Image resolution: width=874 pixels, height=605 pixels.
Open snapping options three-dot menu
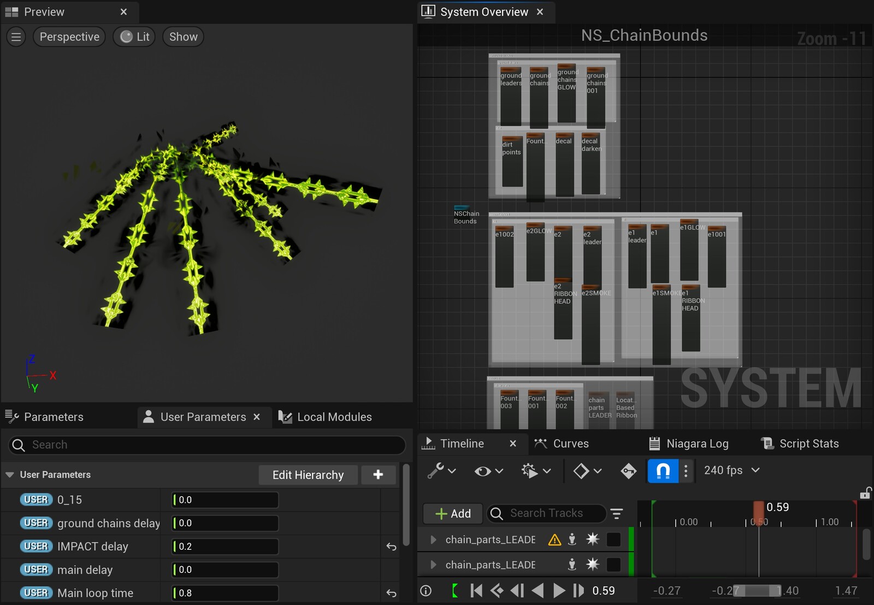tap(686, 471)
